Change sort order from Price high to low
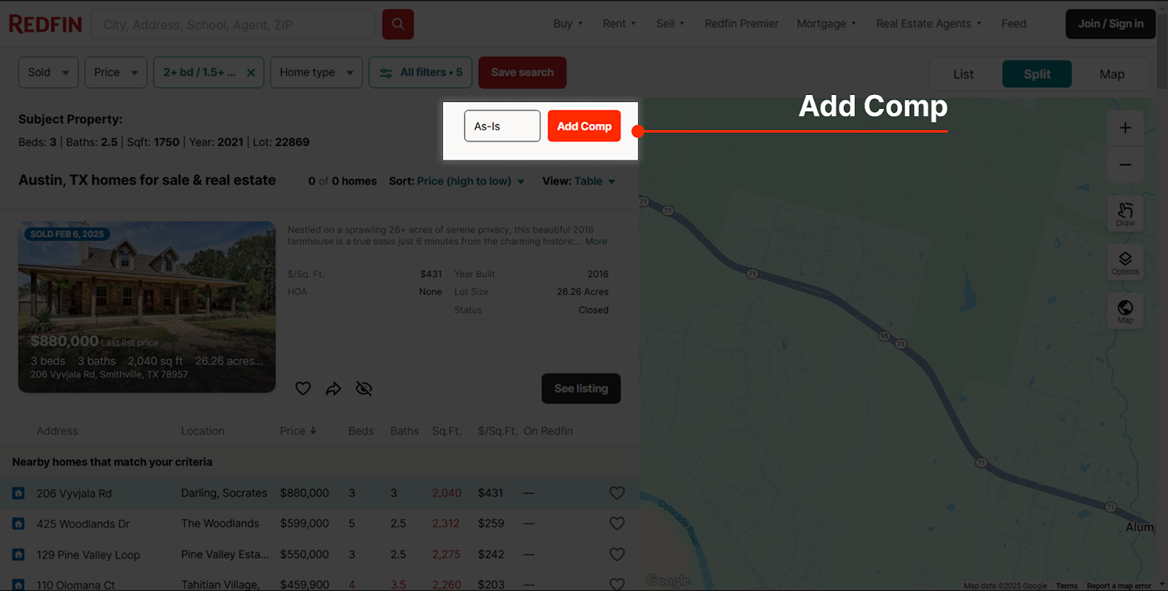Screen dimensions: 1168x591 coord(470,181)
